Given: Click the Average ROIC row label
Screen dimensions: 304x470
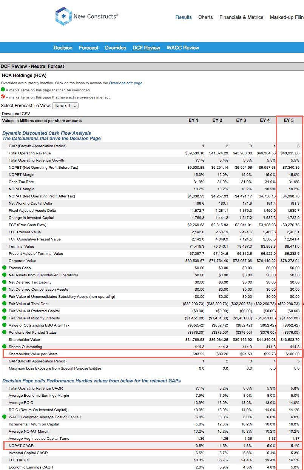Looking at the screenshot, I should pyautogui.click(x=20, y=403).
